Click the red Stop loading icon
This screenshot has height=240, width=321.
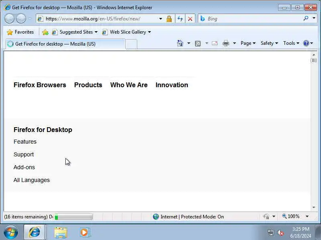[190, 19]
